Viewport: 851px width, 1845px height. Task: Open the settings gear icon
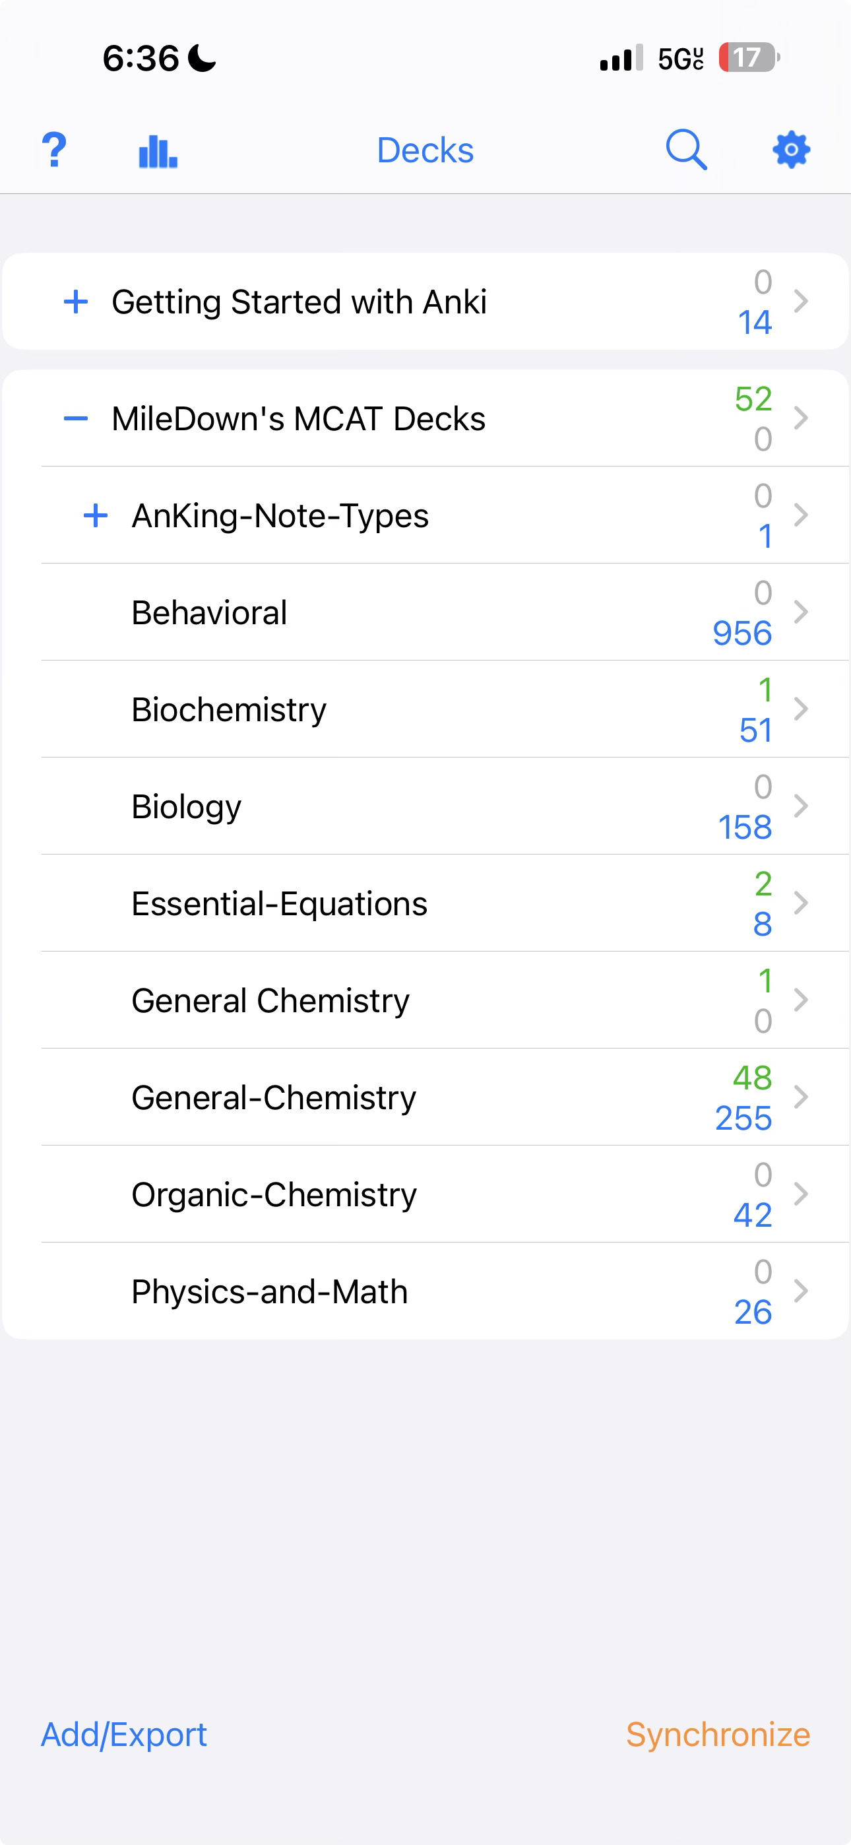(x=791, y=150)
